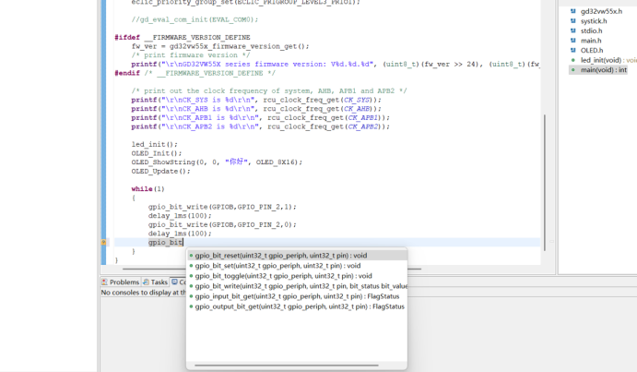Select gpio_bit_write completion entry
Screen dimensions: 637x372
(x=297, y=286)
